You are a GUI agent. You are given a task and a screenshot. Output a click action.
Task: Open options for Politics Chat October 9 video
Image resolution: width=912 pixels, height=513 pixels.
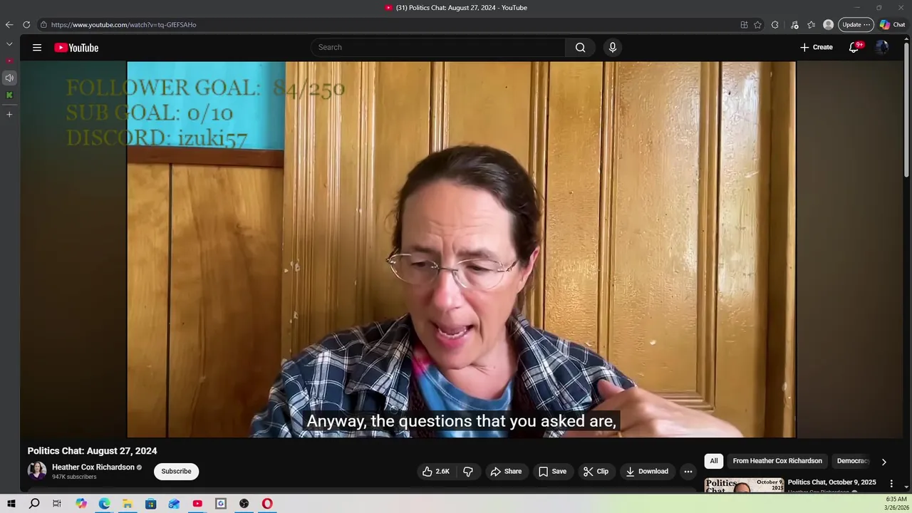891,484
